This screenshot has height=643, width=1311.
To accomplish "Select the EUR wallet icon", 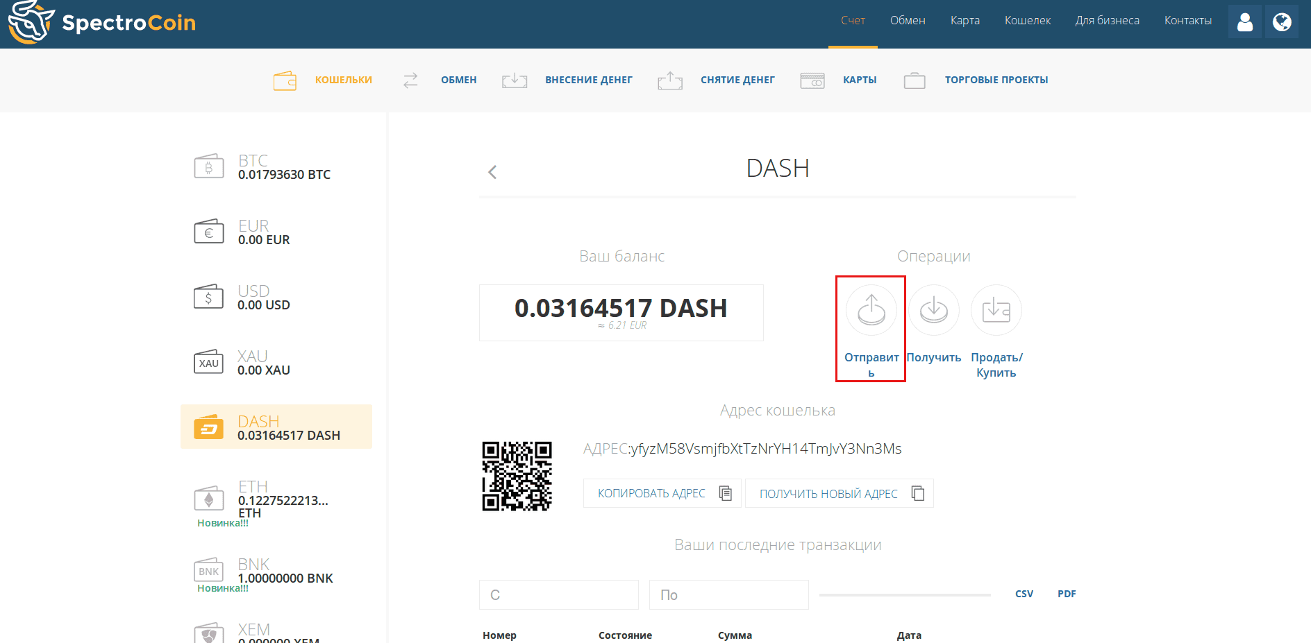I will click(x=208, y=232).
